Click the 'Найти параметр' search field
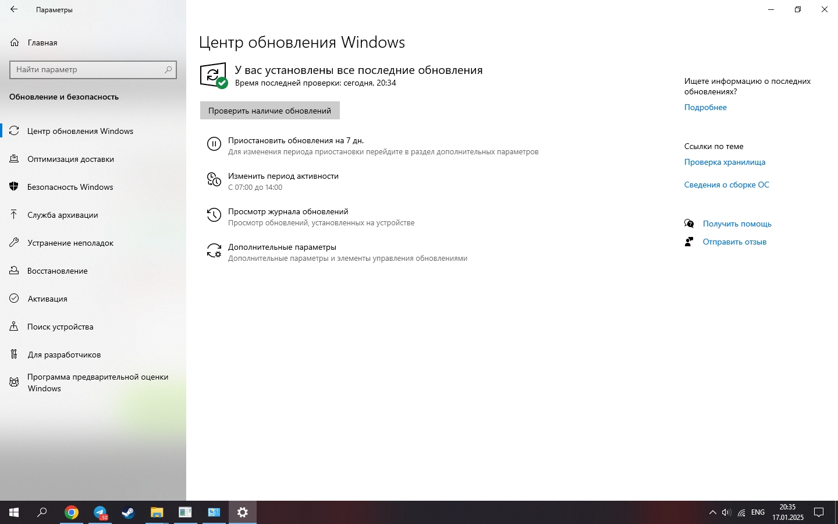This screenshot has width=838, height=524. [87, 69]
